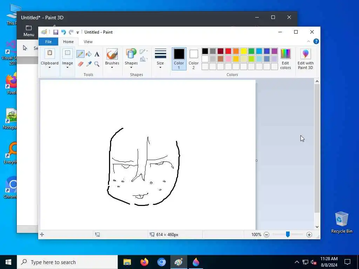Image resolution: width=359 pixels, height=269 pixels.
Task: Open the File menu
Action: tap(48, 42)
